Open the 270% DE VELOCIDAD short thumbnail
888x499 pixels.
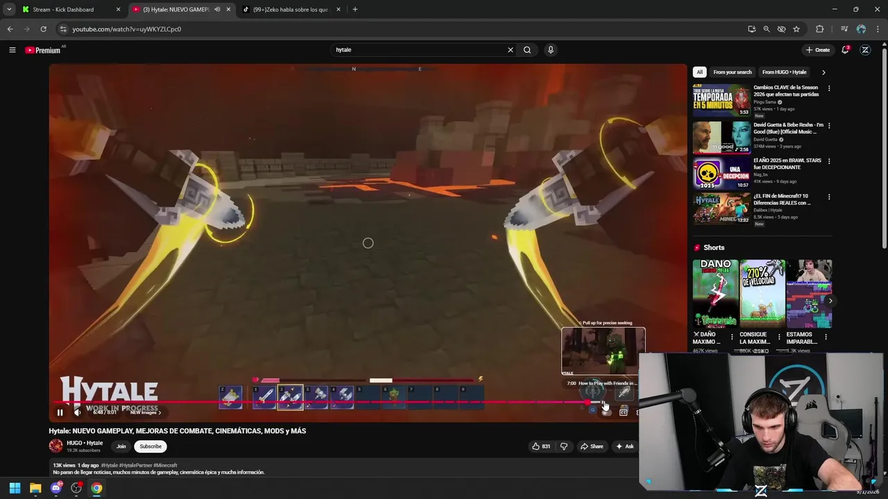pyautogui.click(x=762, y=293)
